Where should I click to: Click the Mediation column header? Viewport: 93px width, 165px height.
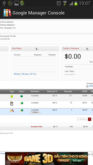[x=35, y=91]
